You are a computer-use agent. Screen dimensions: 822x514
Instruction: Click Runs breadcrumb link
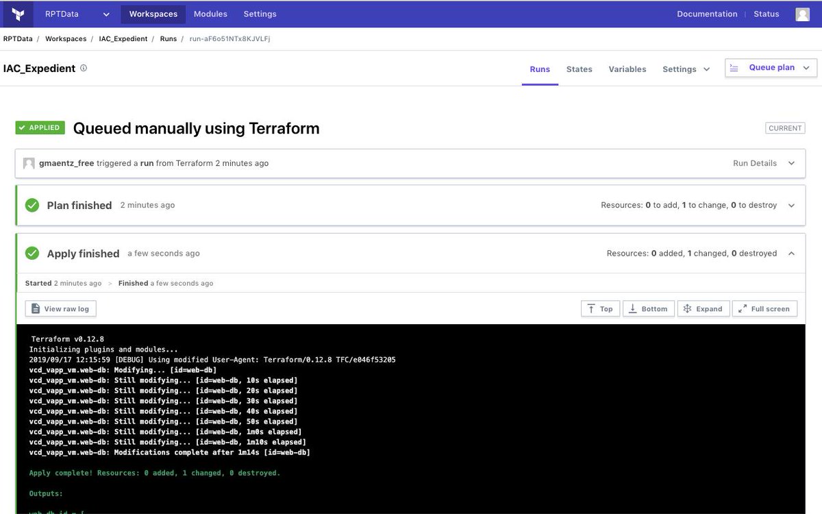pyautogui.click(x=169, y=39)
